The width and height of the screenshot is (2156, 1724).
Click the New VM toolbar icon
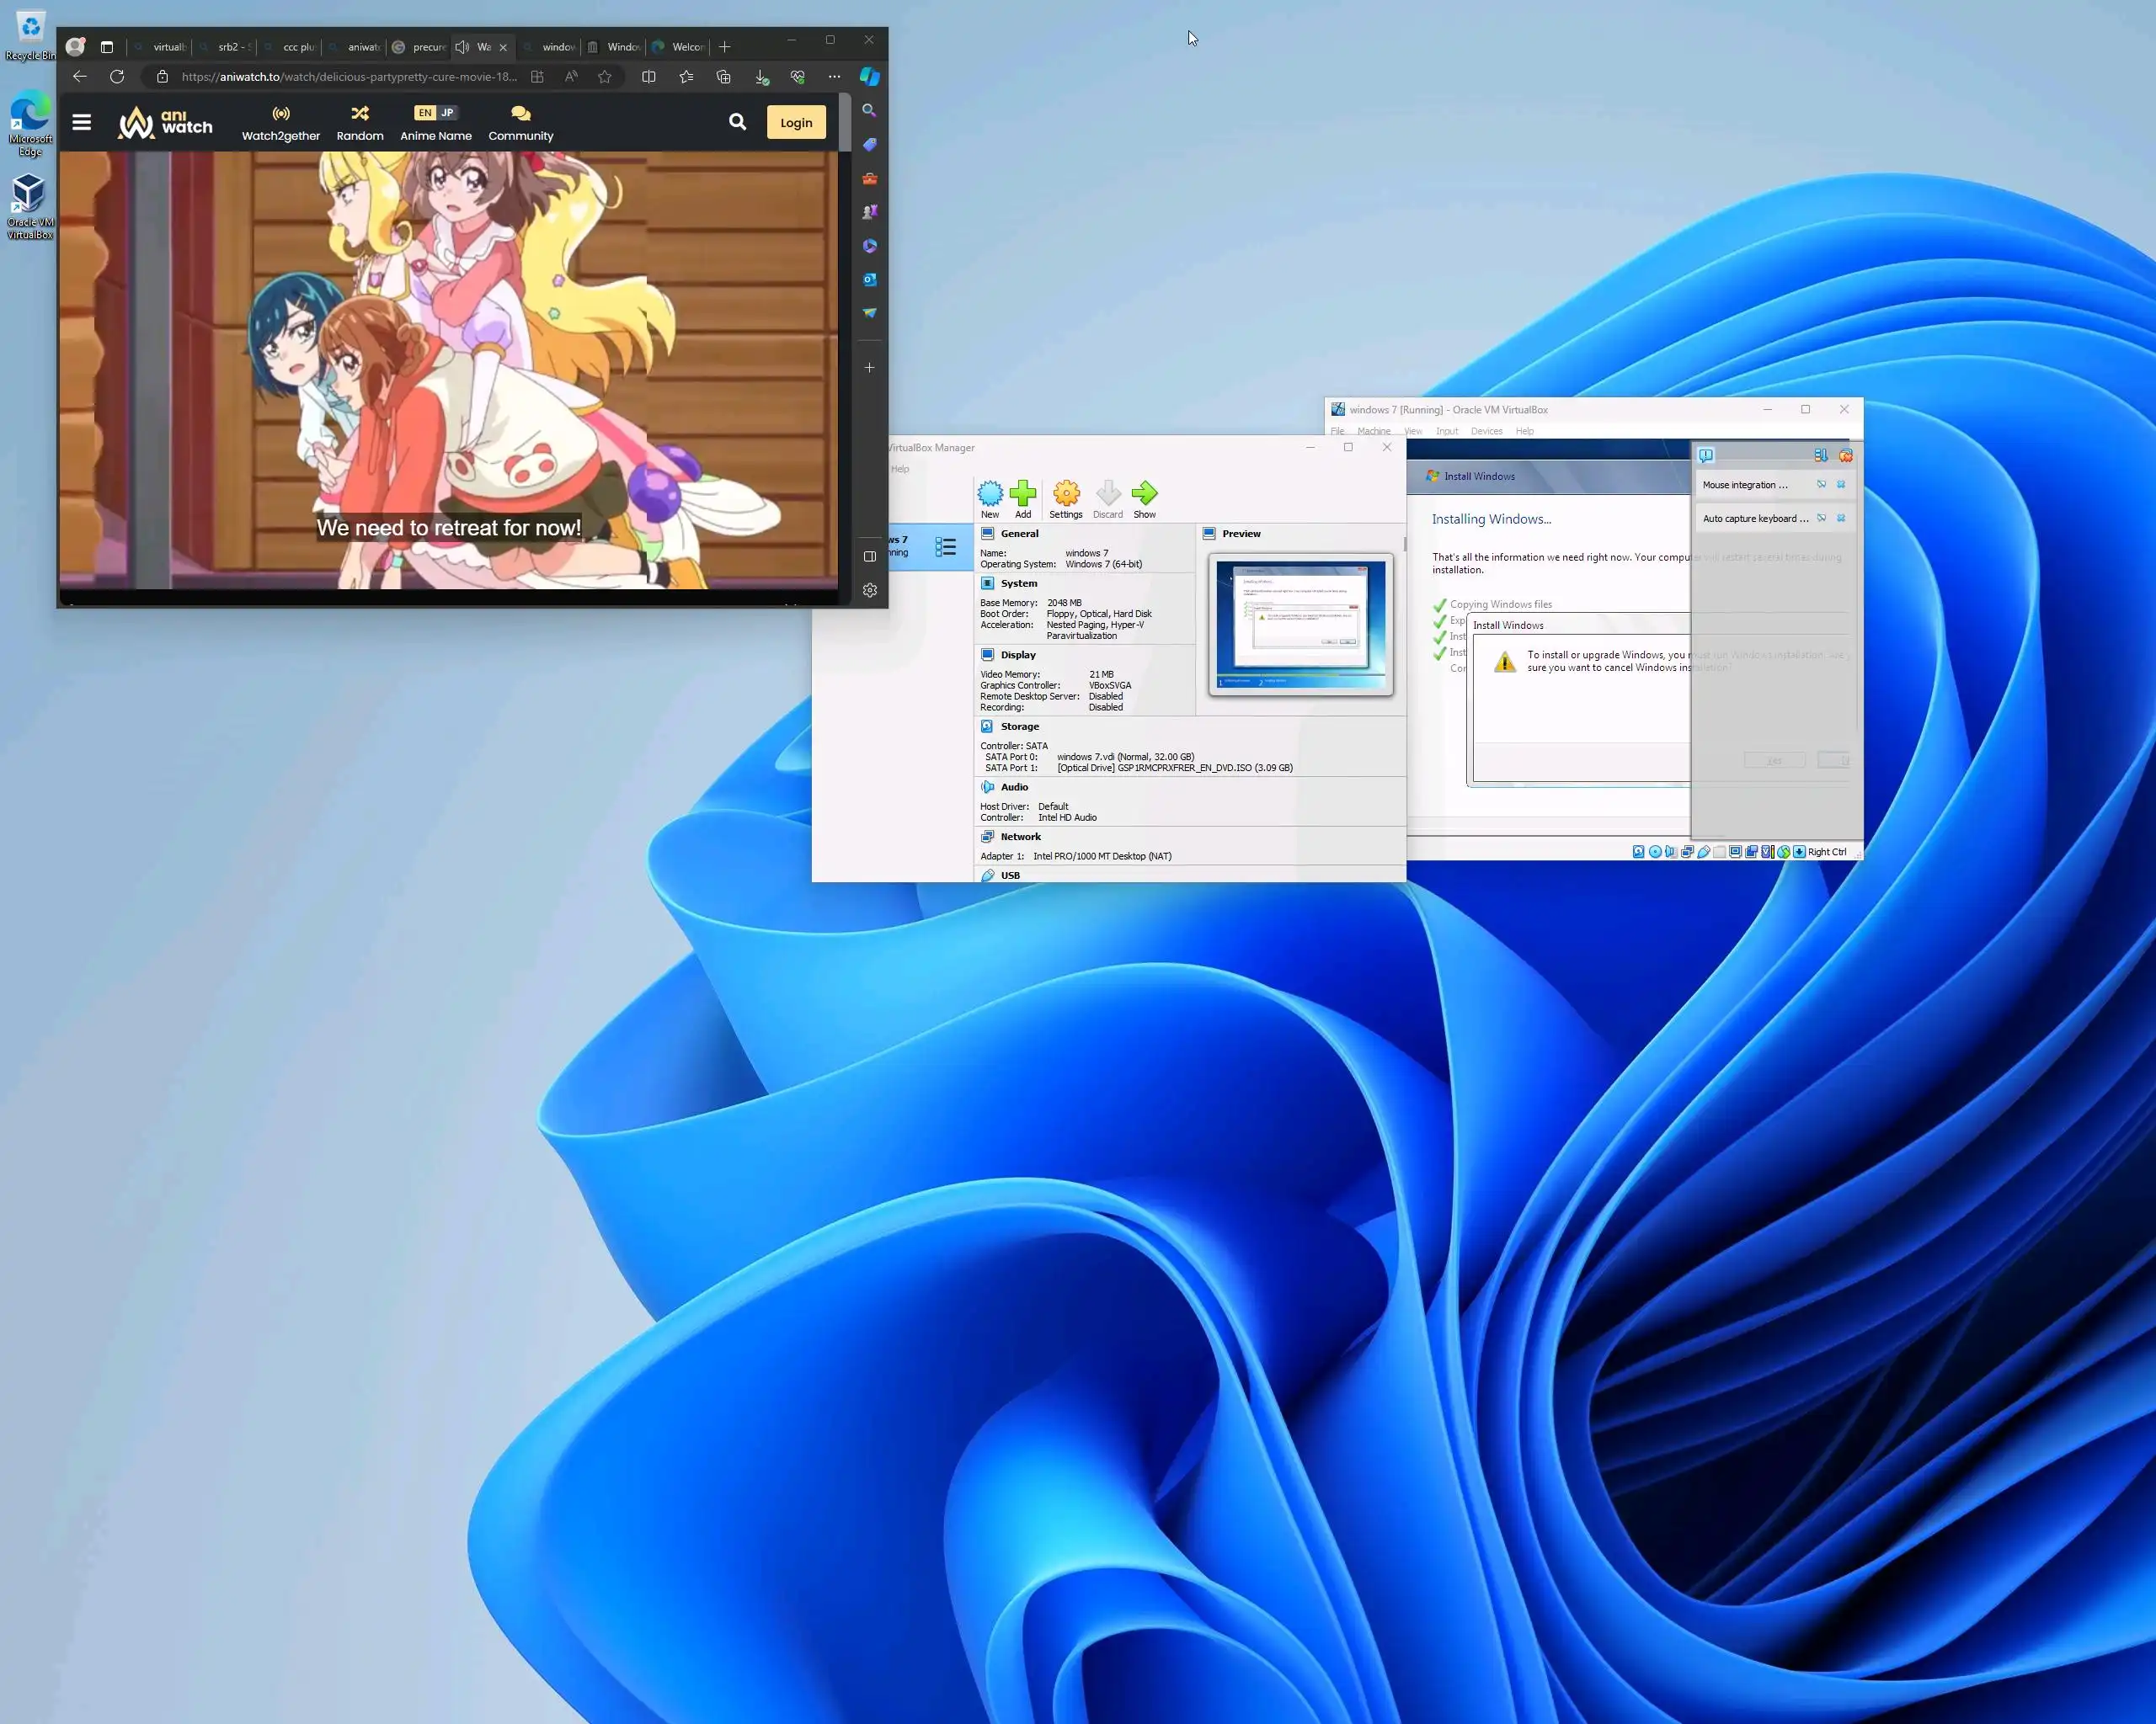click(x=989, y=493)
